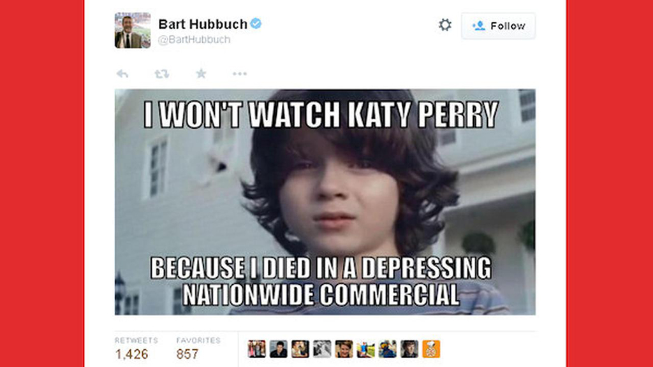
Task: Open the @BartHubbuch handle link
Action: pos(194,40)
